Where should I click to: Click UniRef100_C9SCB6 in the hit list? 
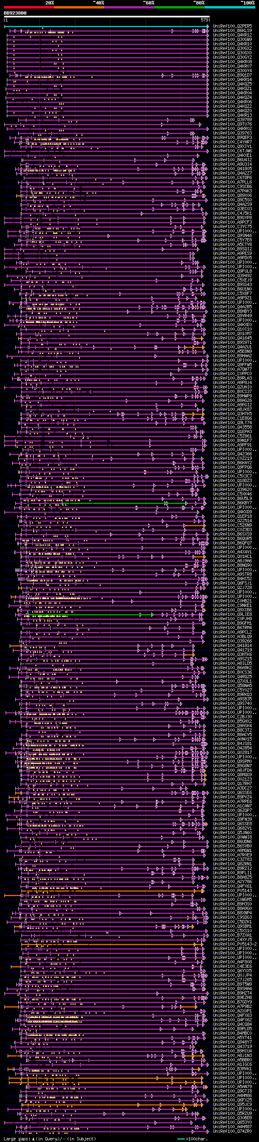point(232,187)
